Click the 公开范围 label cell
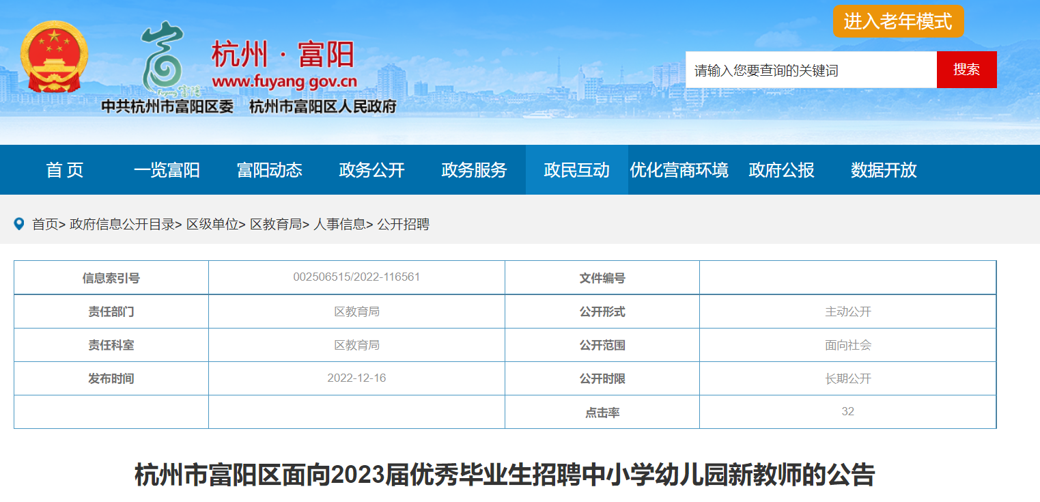 (x=602, y=345)
